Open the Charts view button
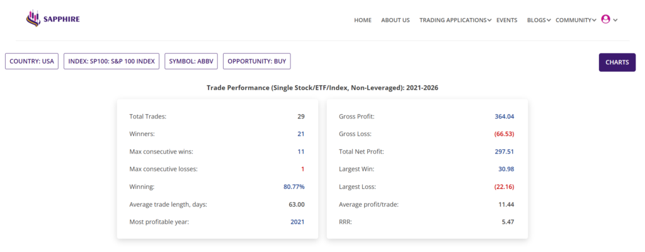The width and height of the screenshot is (645, 252). pos(617,62)
